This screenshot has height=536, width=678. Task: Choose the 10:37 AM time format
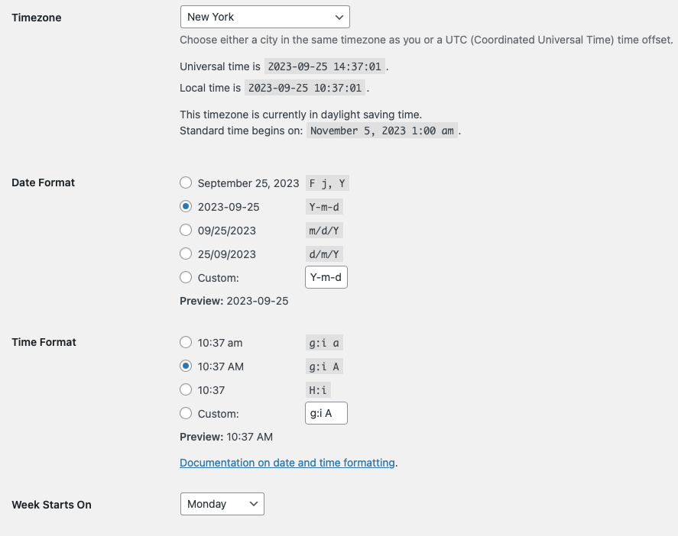tap(186, 366)
